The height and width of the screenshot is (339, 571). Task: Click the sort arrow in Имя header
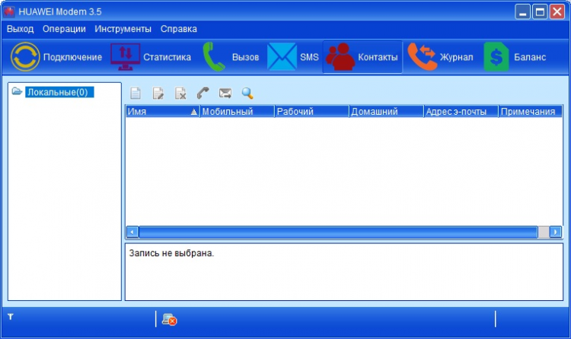click(x=193, y=112)
